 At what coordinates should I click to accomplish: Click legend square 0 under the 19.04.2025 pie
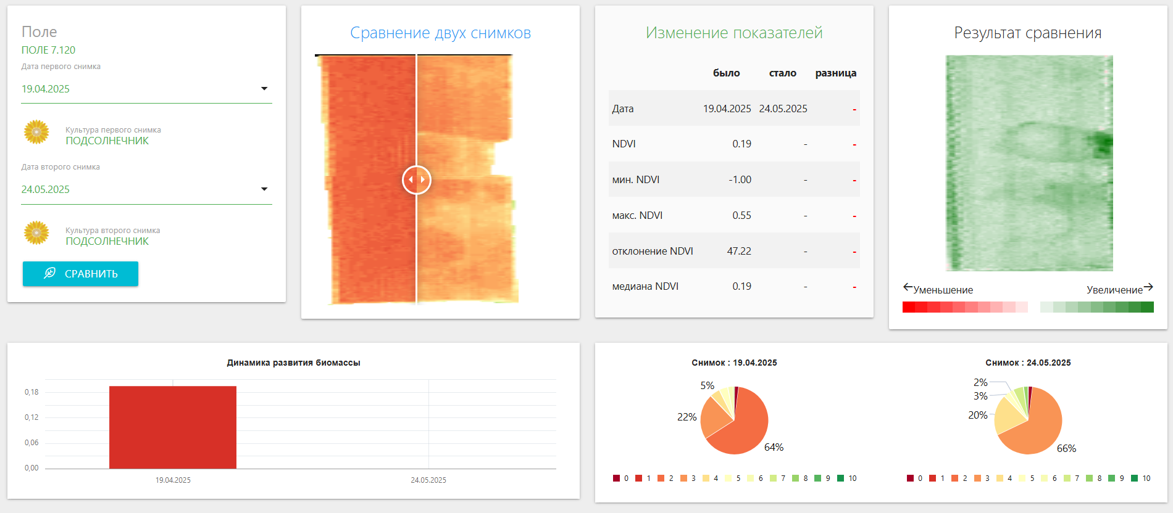click(616, 478)
